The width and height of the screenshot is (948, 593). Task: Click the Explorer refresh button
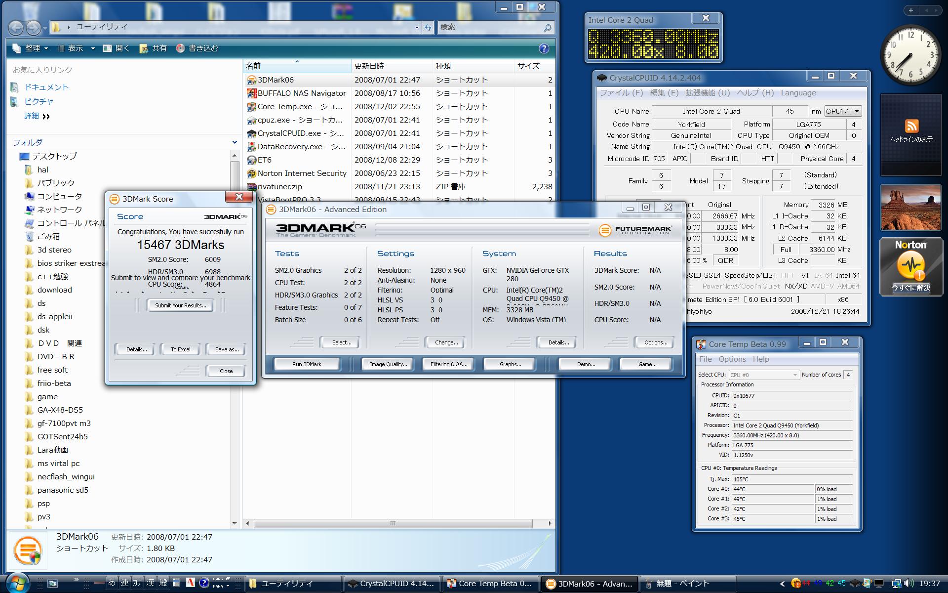coord(428,28)
